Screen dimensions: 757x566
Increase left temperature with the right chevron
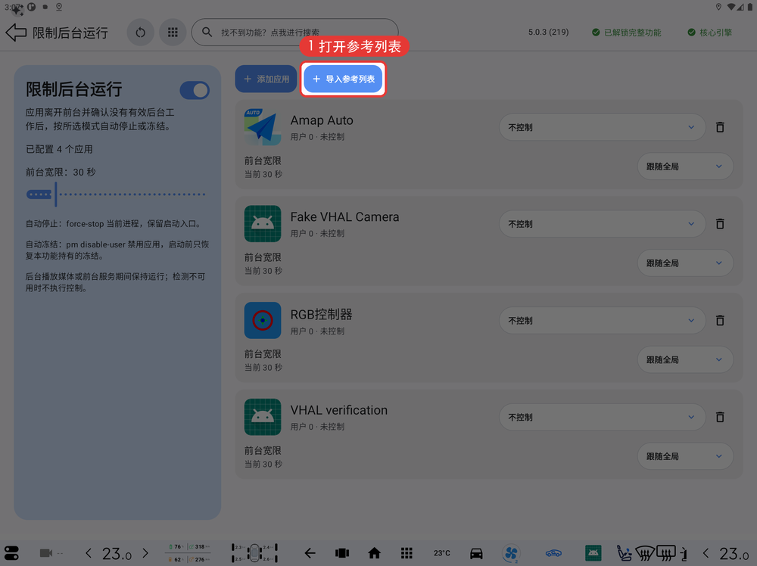click(x=145, y=553)
